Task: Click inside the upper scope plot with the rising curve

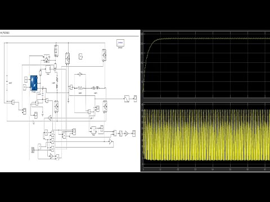Action: (x=206, y=65)
